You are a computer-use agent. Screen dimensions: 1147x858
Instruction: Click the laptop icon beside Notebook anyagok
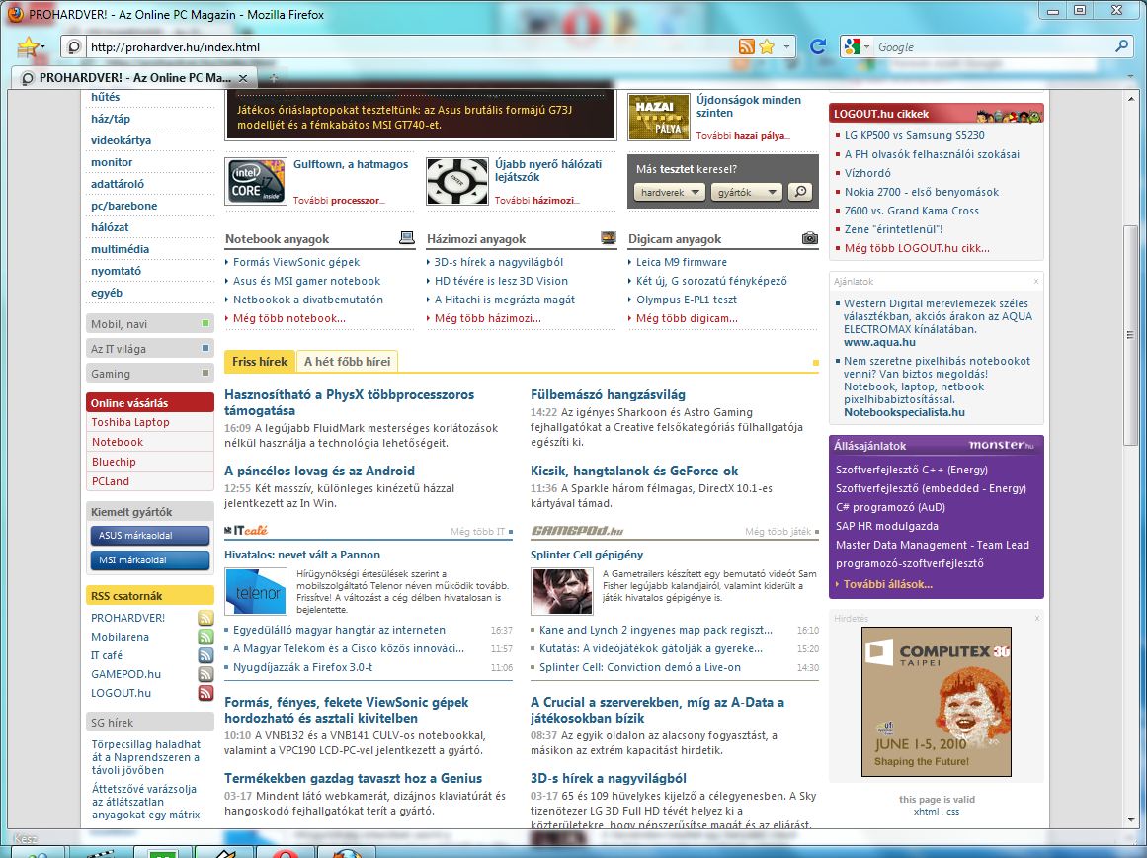coord(407,237)
